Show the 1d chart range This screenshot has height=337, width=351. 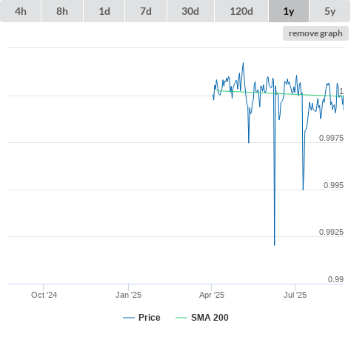(104, 11)
